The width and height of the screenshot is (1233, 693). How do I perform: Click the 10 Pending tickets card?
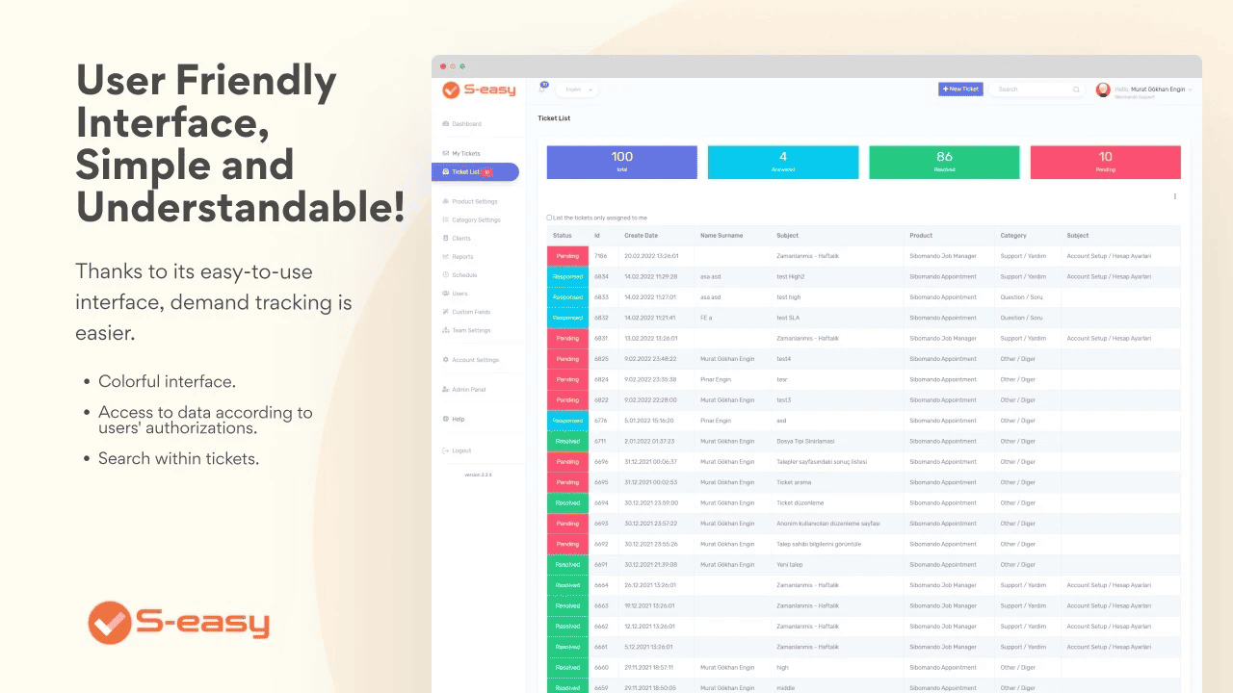[x=1106, y=163]
